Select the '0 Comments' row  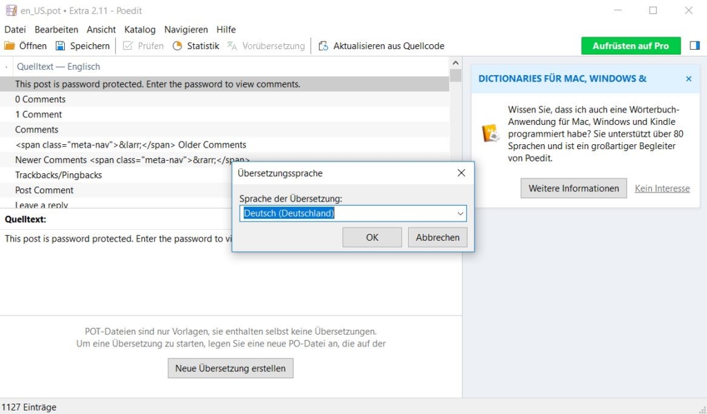click(x=224, y=99)
